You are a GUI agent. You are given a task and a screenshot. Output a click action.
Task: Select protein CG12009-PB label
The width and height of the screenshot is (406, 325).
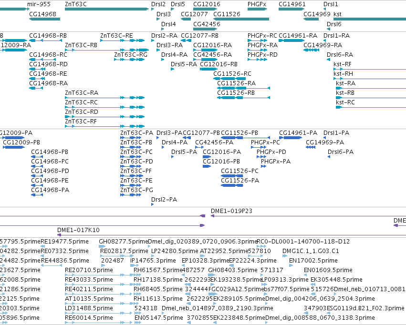click(x=21, y=142)
